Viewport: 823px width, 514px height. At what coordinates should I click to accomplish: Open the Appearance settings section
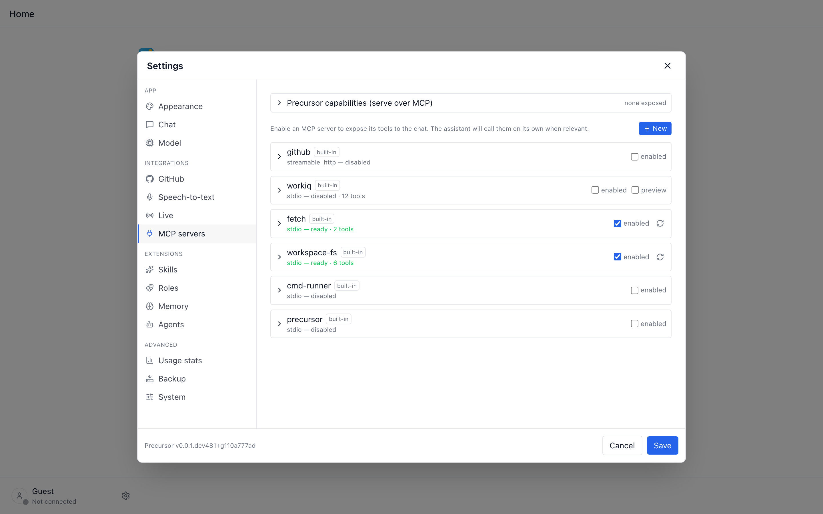197,107
